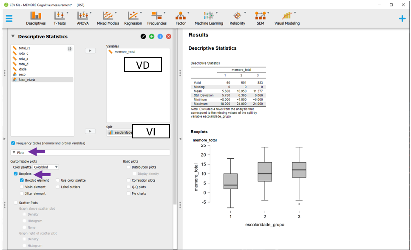Enable the Violin element checkbox
This screenshot has width=411, height=250.
pyautogui.click(x=22, y=187)
